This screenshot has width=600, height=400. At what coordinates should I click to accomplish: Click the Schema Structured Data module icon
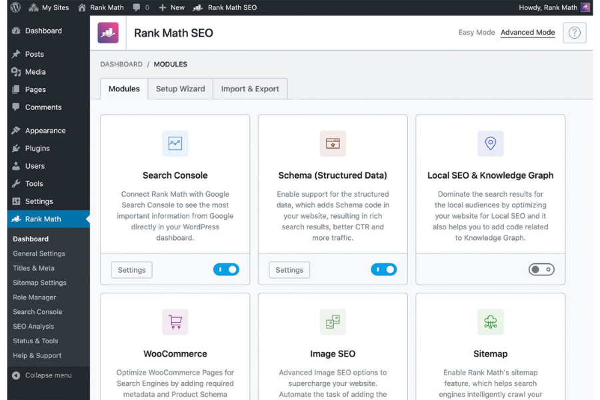(333, 143)
